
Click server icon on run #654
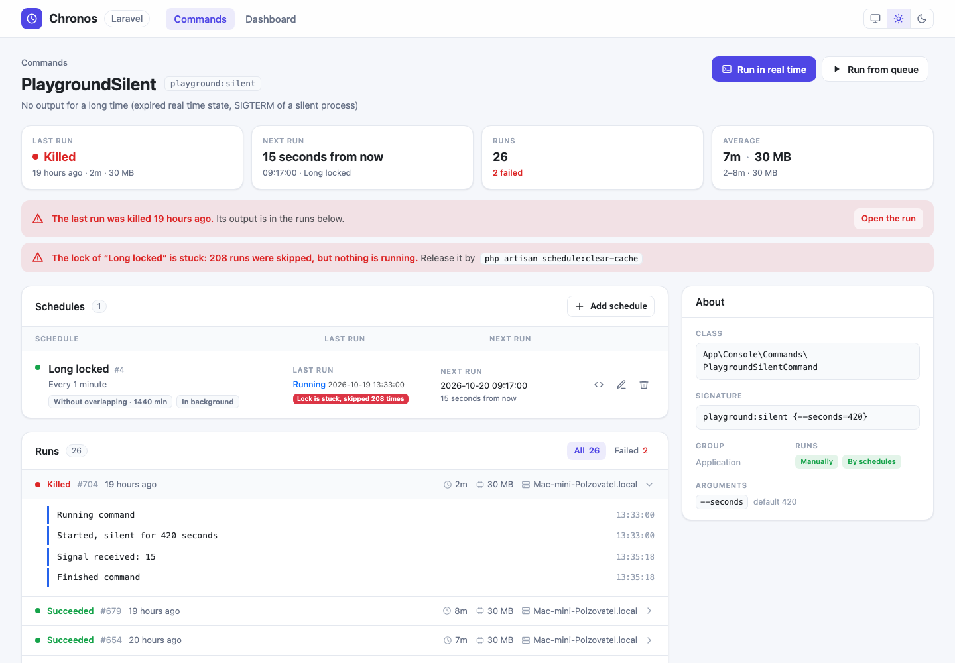click(526, 640)
